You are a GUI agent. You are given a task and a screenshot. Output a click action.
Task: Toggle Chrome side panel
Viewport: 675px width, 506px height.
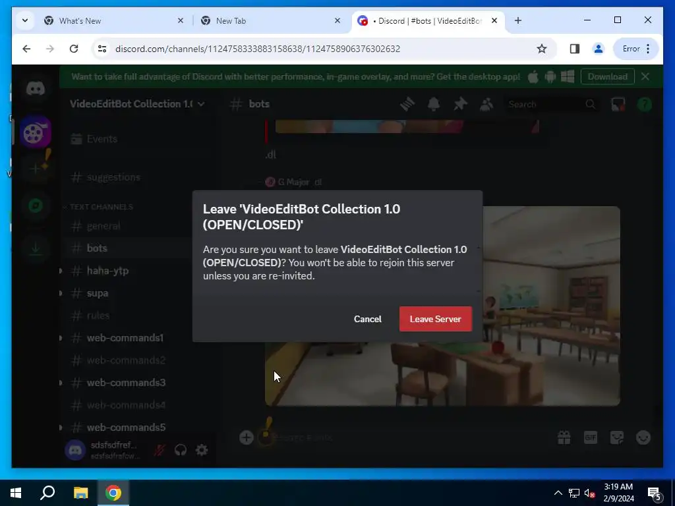coord(574,49)
